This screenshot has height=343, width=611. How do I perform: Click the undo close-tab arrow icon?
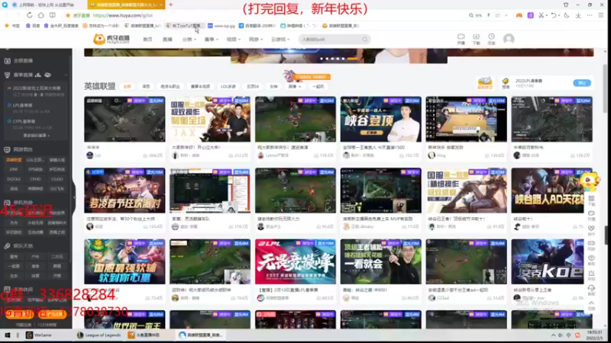click(x=553, y=15)
